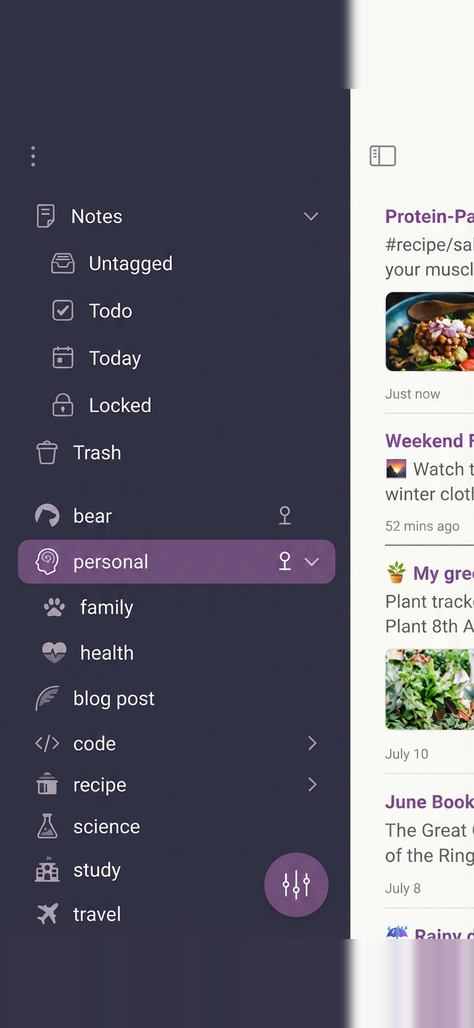Click the travel airplane tag icon

[48, 914]
